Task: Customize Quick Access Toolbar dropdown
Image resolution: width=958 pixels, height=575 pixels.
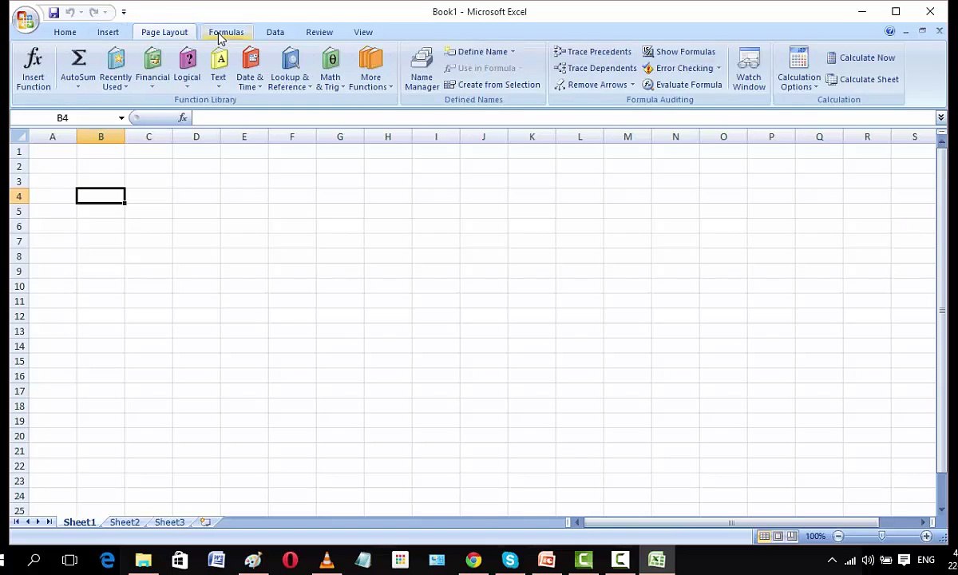Action: coord(124,12)
